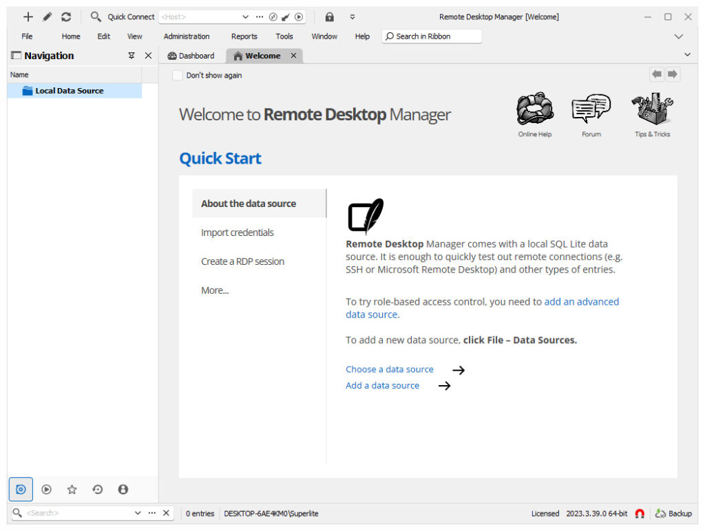Click the bottom Search input field
Image resolution: width=705 pixels, height=531 pixels.
[x=78, y=513]
